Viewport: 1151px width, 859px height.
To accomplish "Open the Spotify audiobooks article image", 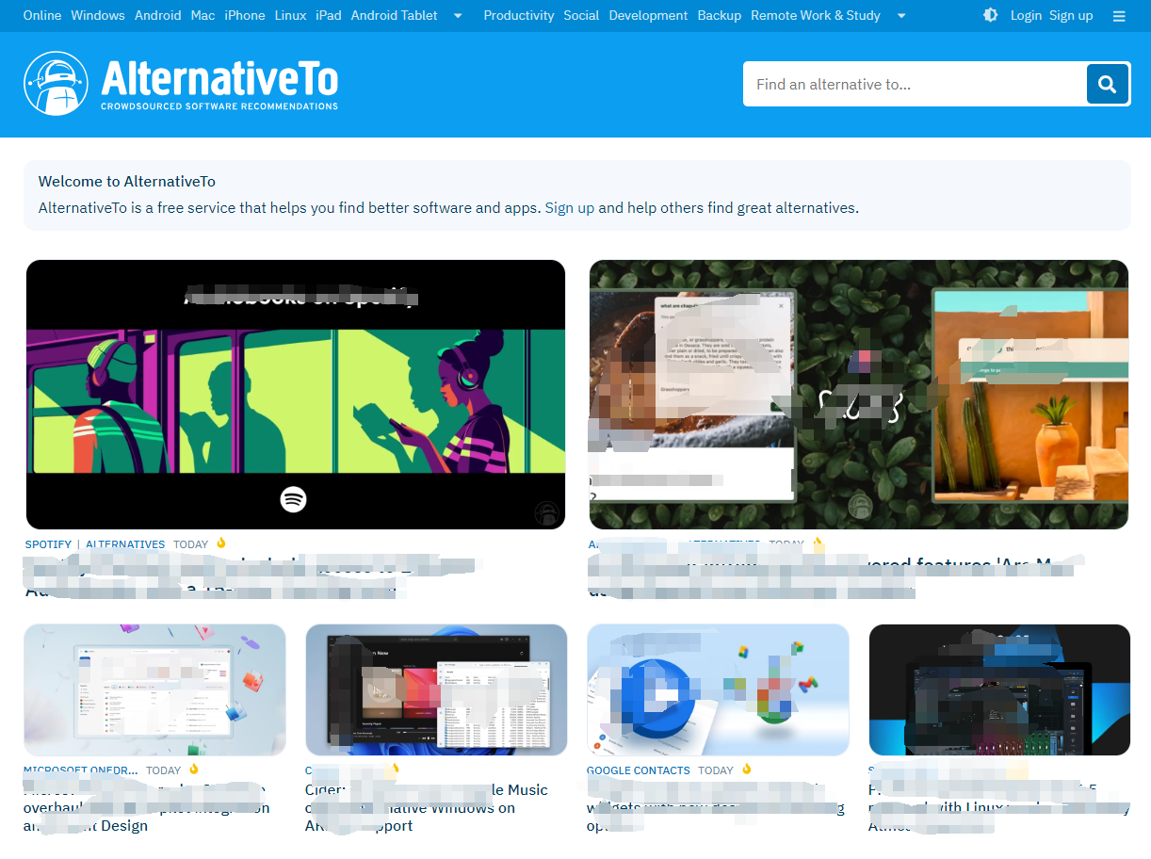I will (296, 395).
